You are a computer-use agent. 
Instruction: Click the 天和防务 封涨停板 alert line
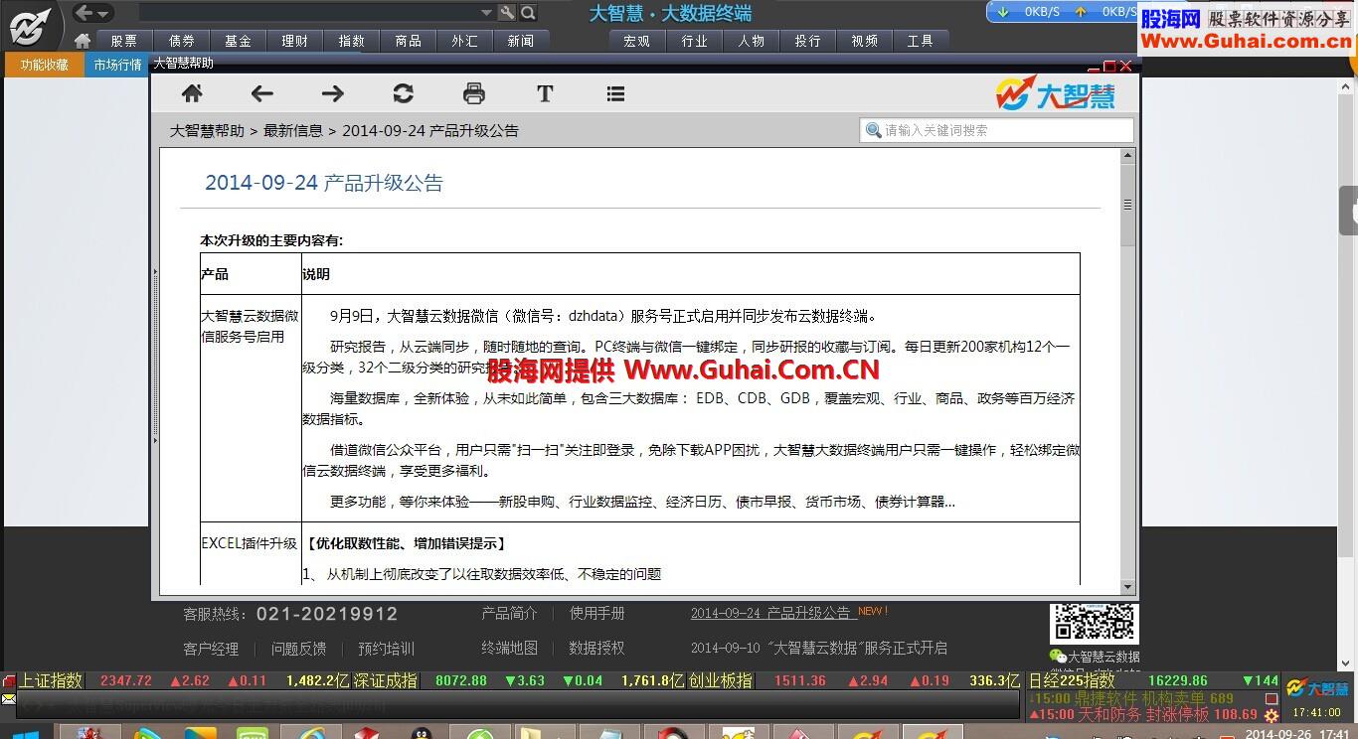coord(1142,714)
